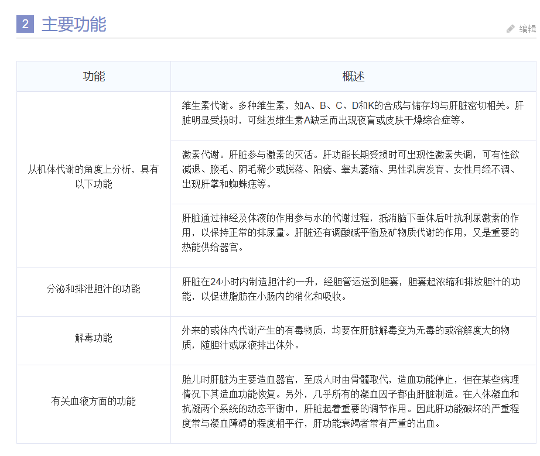
Task: Open the 编辑 link for this section
Action: pos(527,29)
